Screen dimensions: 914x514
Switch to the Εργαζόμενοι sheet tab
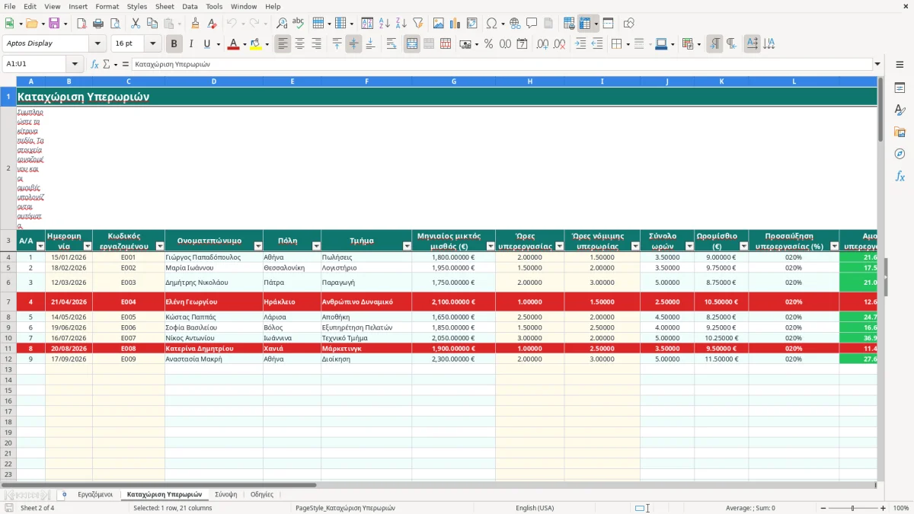click(95, 495)
